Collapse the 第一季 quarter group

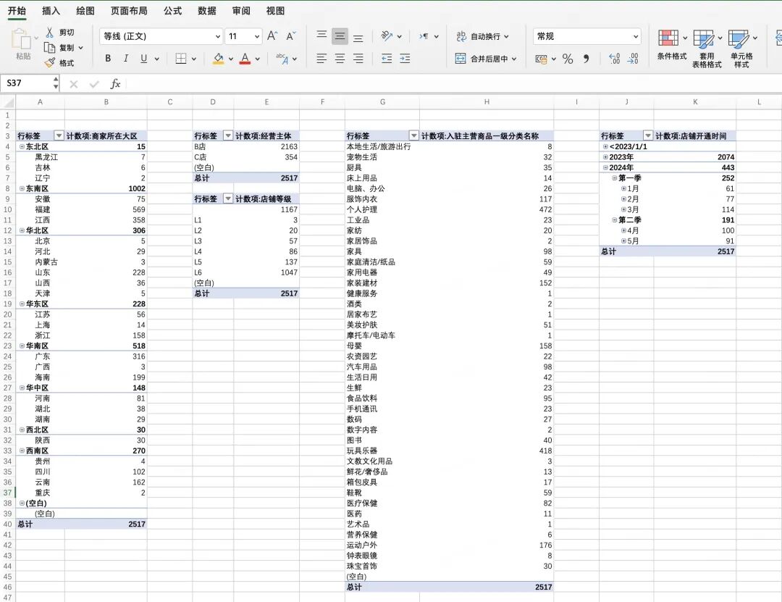pyautogui.click(x=614, y=178)
